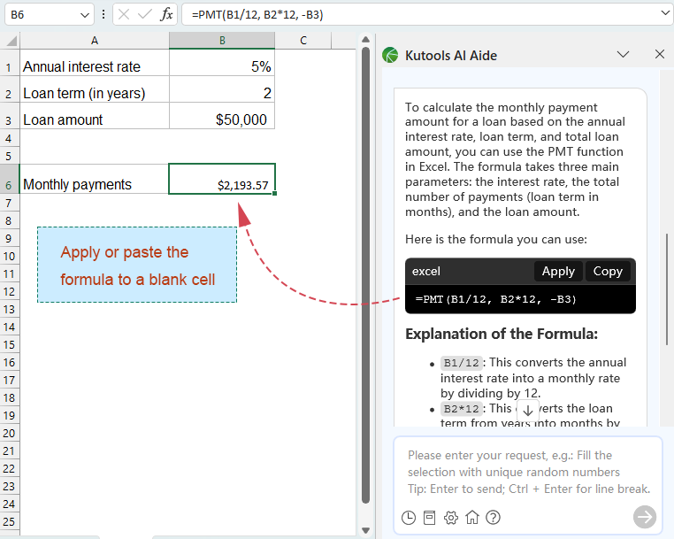Select row 25 header
674x539 pixels.
[x=10, y=522]
